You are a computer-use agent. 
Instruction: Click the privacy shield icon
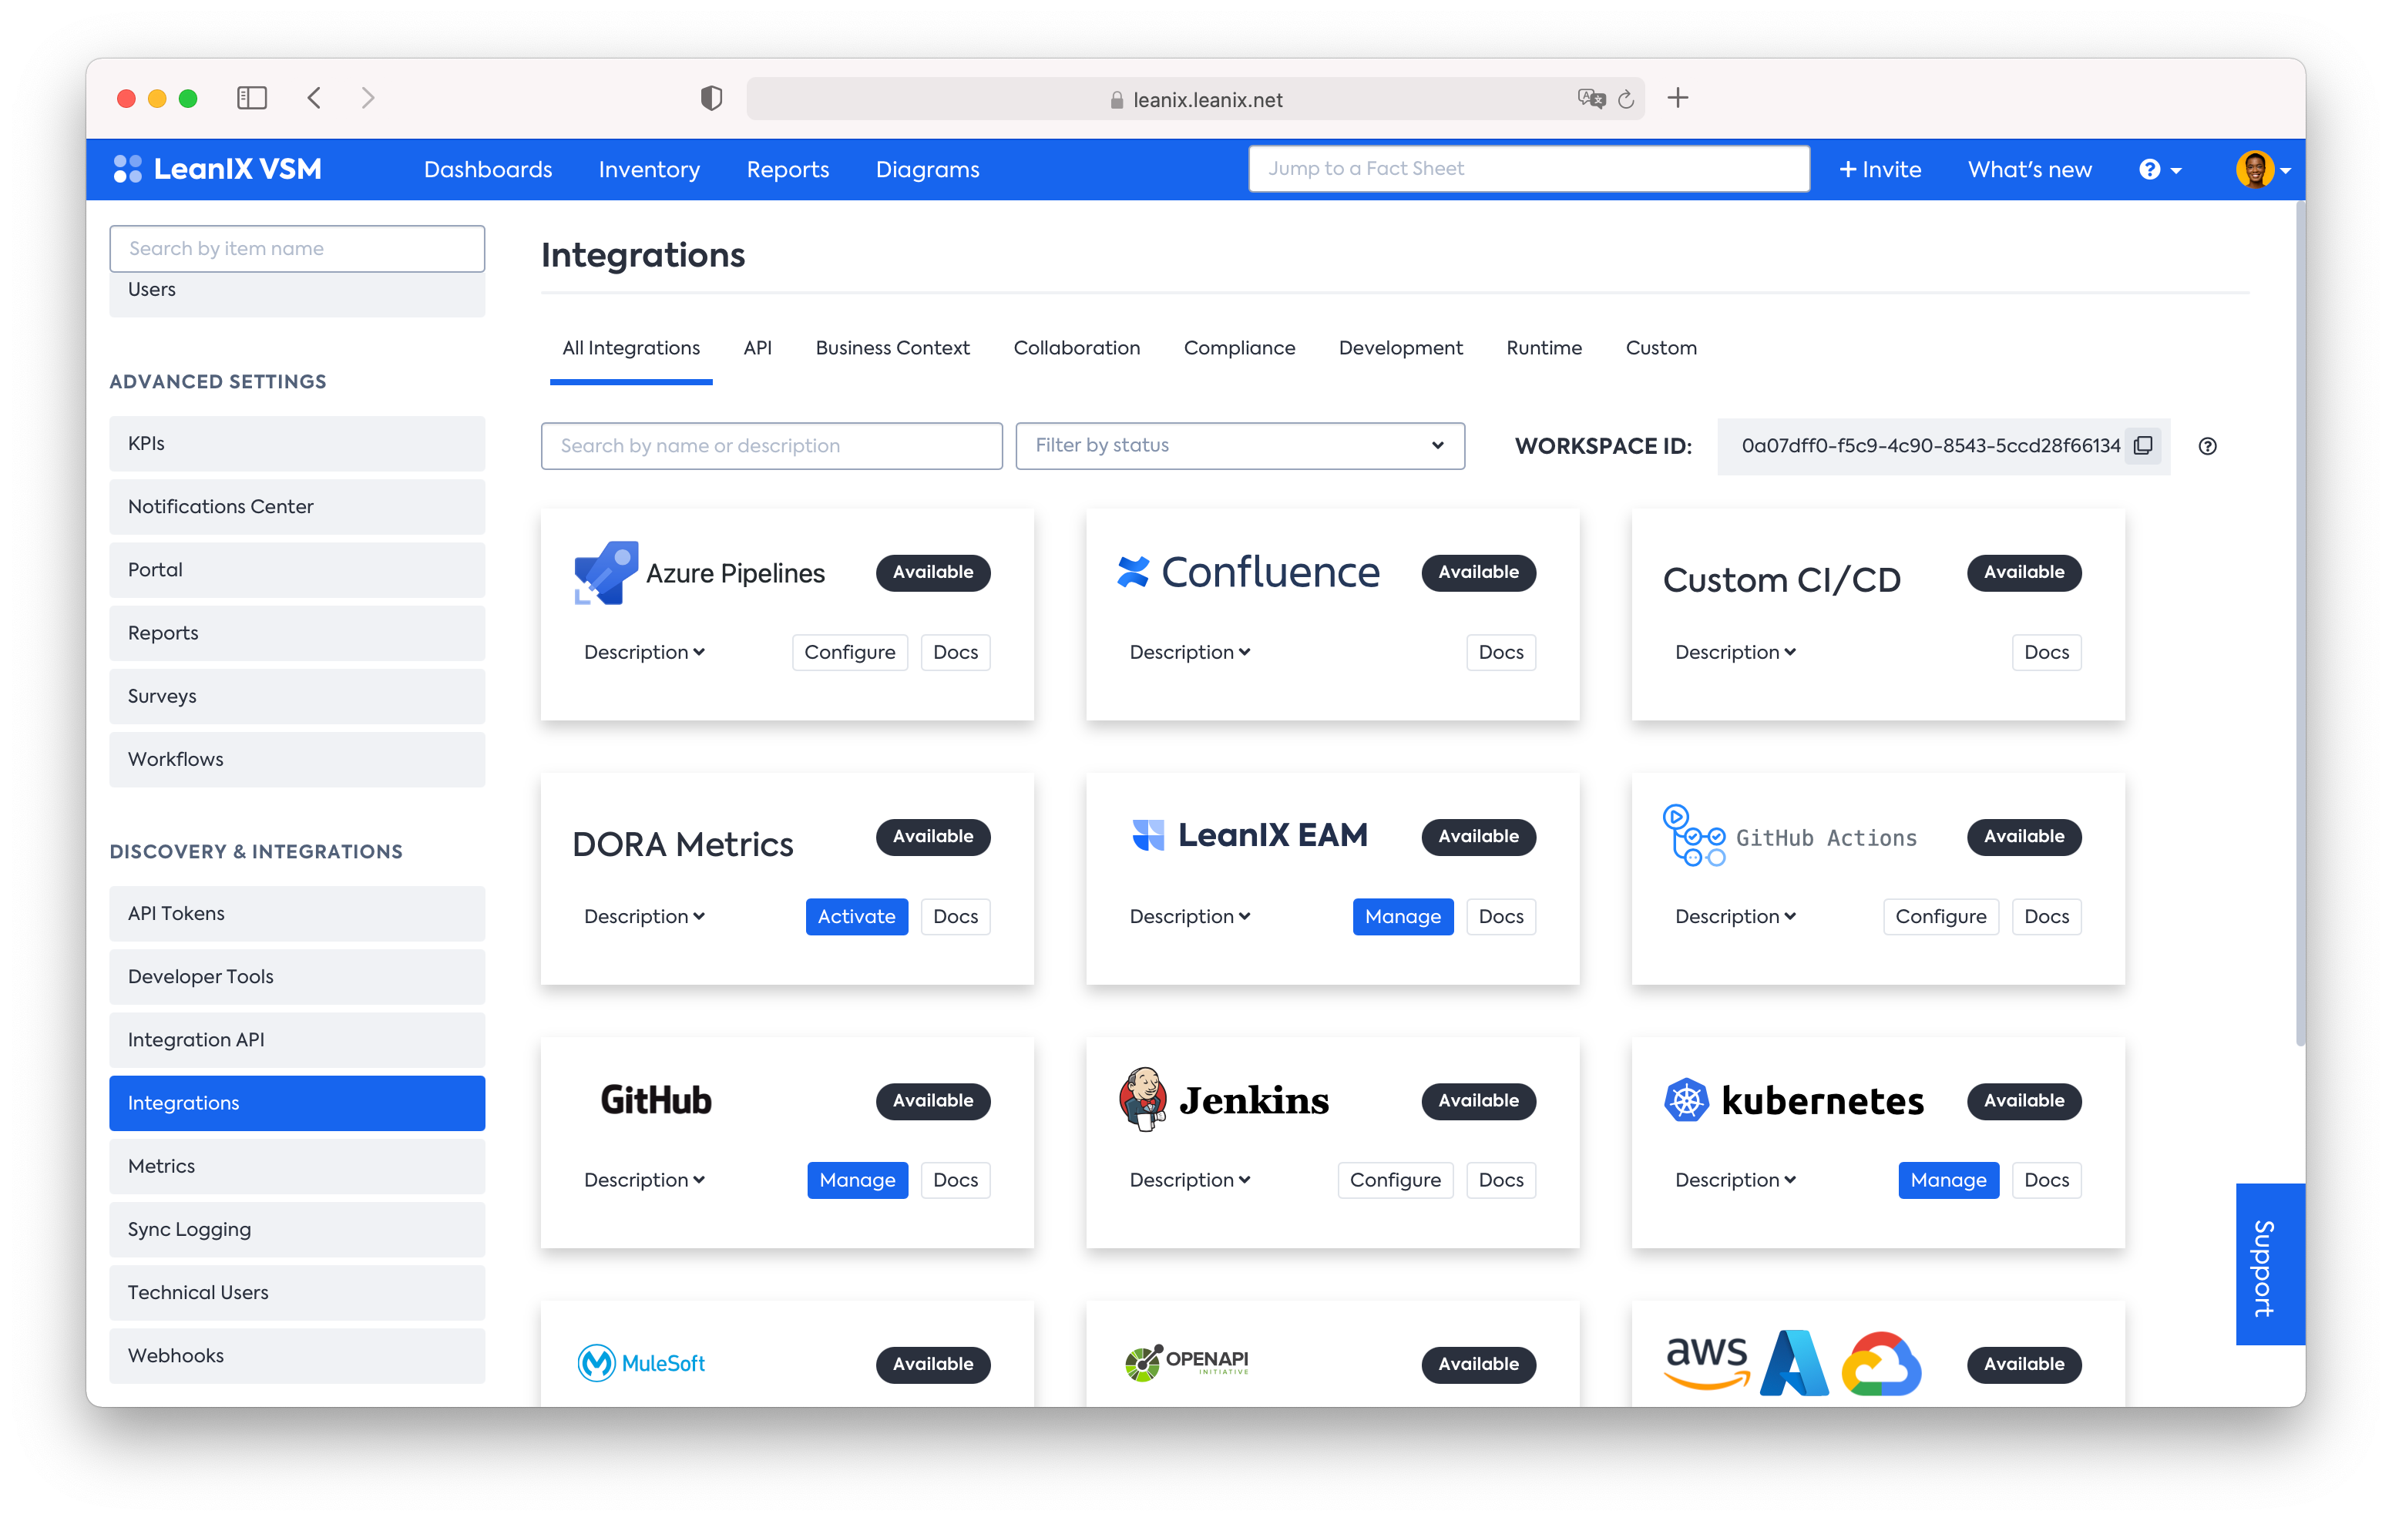tap(711, 99)
